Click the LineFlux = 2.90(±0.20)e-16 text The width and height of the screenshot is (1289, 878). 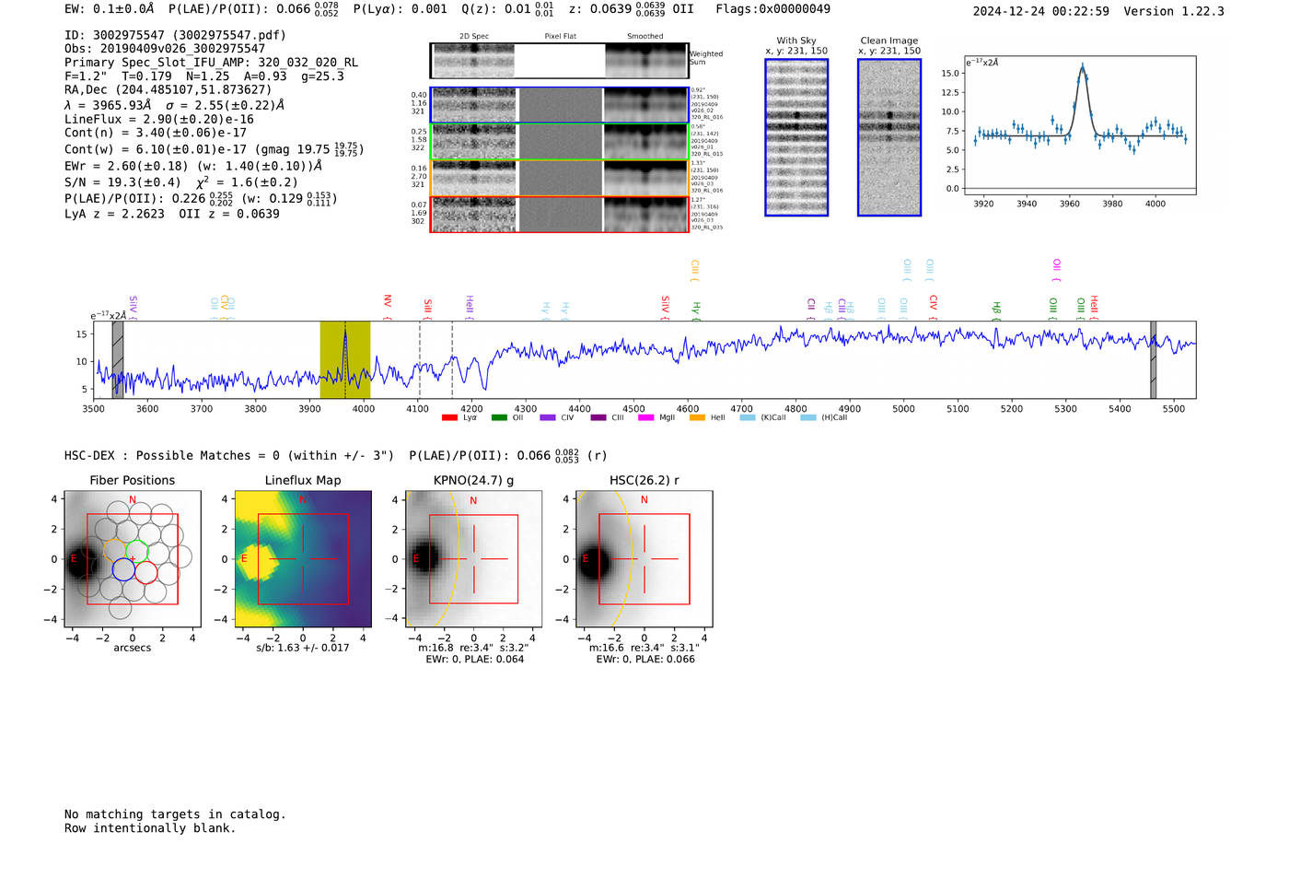click(159, 120)
